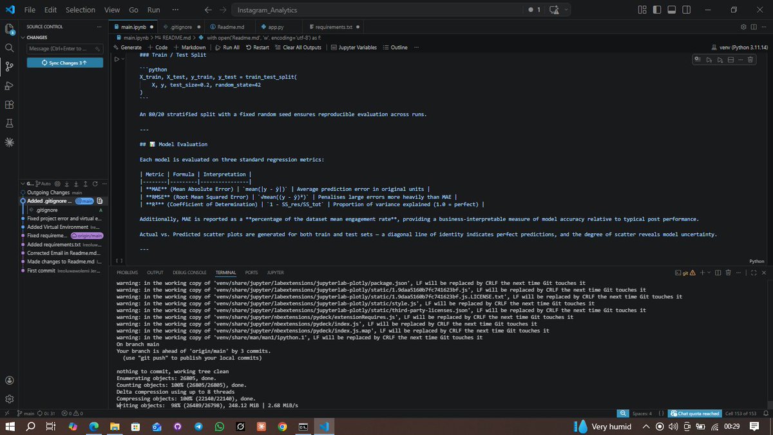The image size is (773, 435).
Task: Open run cell dropdown arrow
Action: (x=123, y=59)
